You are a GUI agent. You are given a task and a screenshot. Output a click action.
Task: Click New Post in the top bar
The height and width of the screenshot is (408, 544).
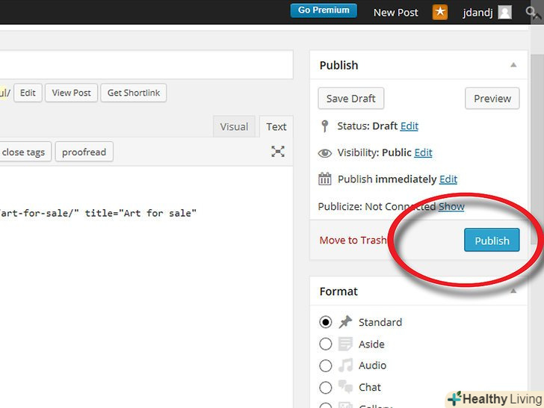click(396, 13)
